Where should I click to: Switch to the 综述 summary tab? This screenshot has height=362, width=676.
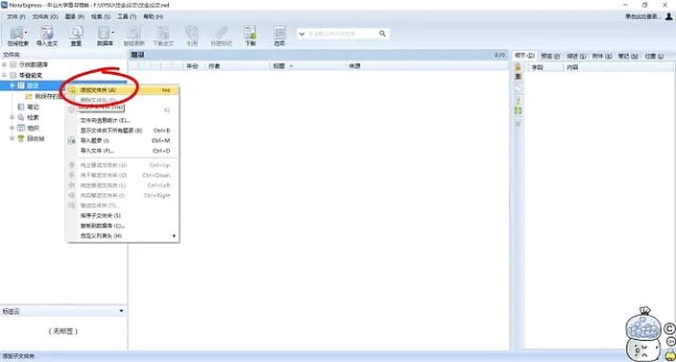pos(576,56)
